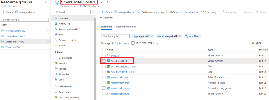269x100 pixels.
Task: Click the smarthotelhostnsg shield icon
Action: 108,88
